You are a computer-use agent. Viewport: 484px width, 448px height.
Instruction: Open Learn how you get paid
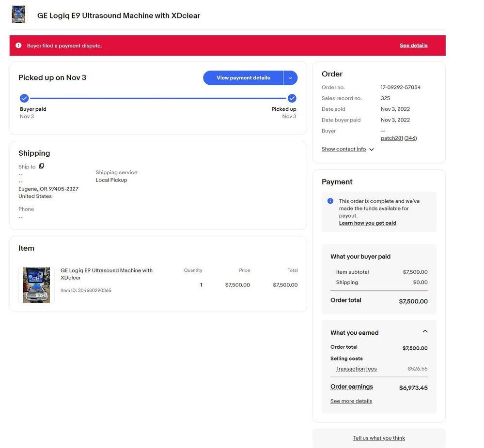pos(368,223)
